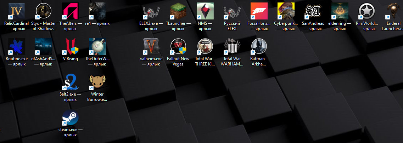Select Styx - Master of Shadows icon
This screenshot has height=143, width=403.
pos(44,11)
